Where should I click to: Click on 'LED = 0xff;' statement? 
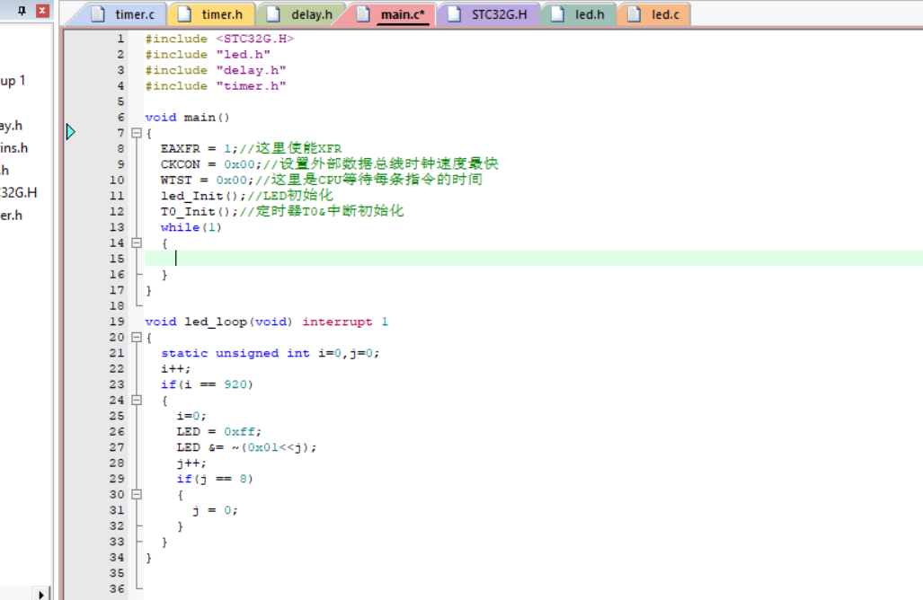click(219, 431)
